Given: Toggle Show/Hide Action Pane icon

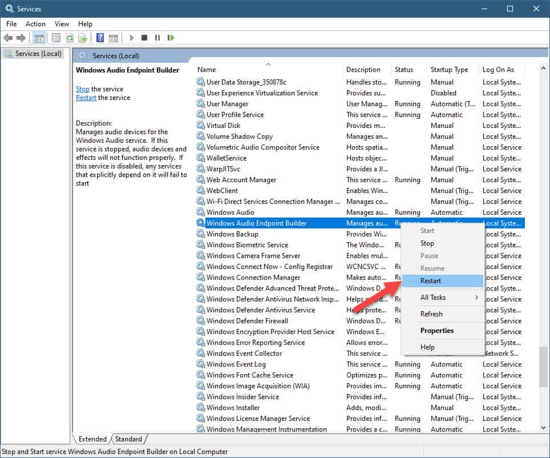Looking at the screenshot, I should pyautogui.click(x=114, y=38).
